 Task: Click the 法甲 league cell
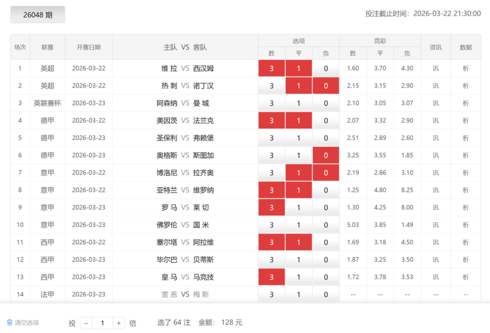47,295
